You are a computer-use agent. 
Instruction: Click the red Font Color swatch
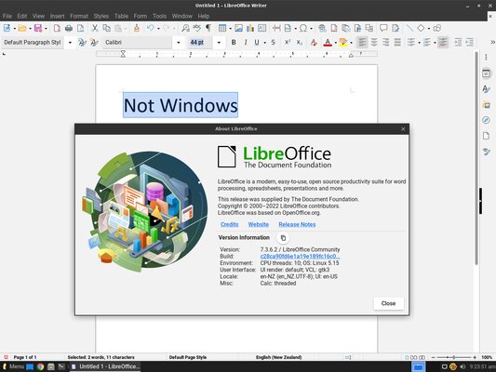tap(328, 43)
